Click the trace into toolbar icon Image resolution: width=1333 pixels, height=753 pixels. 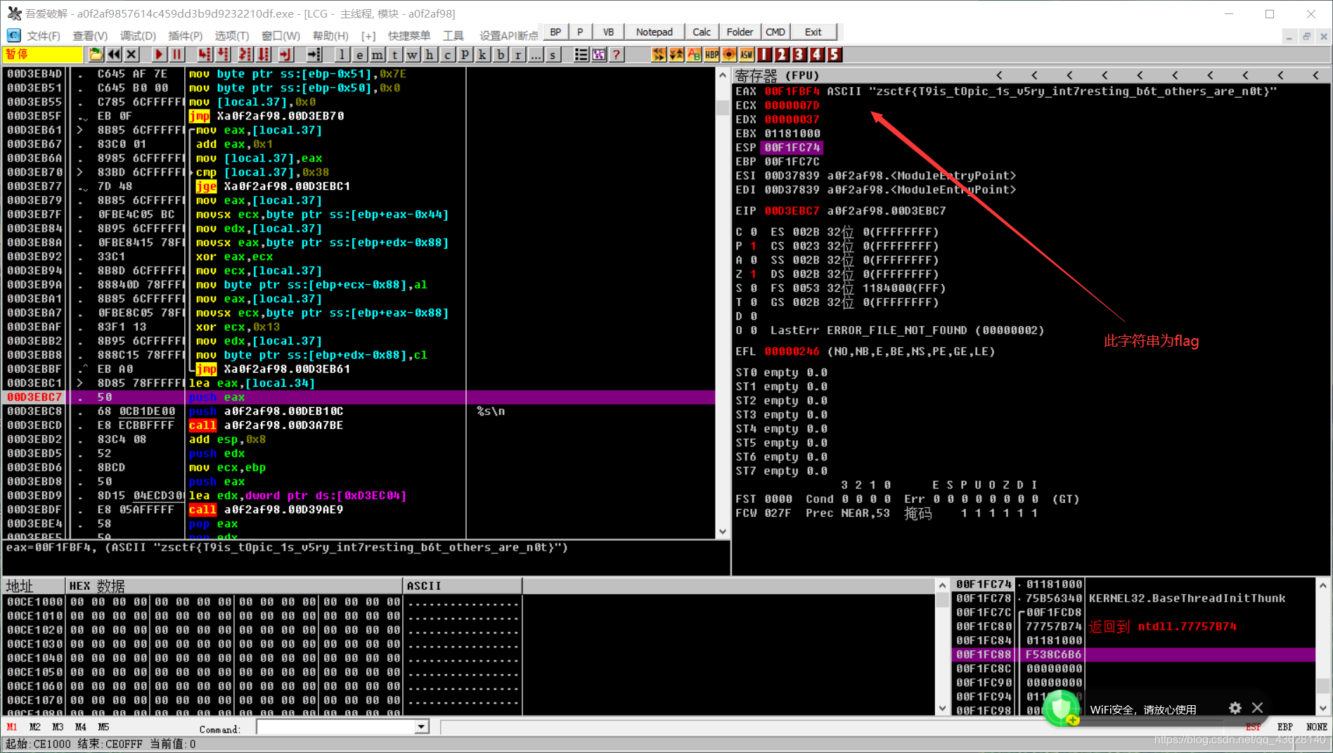[245, 54]
